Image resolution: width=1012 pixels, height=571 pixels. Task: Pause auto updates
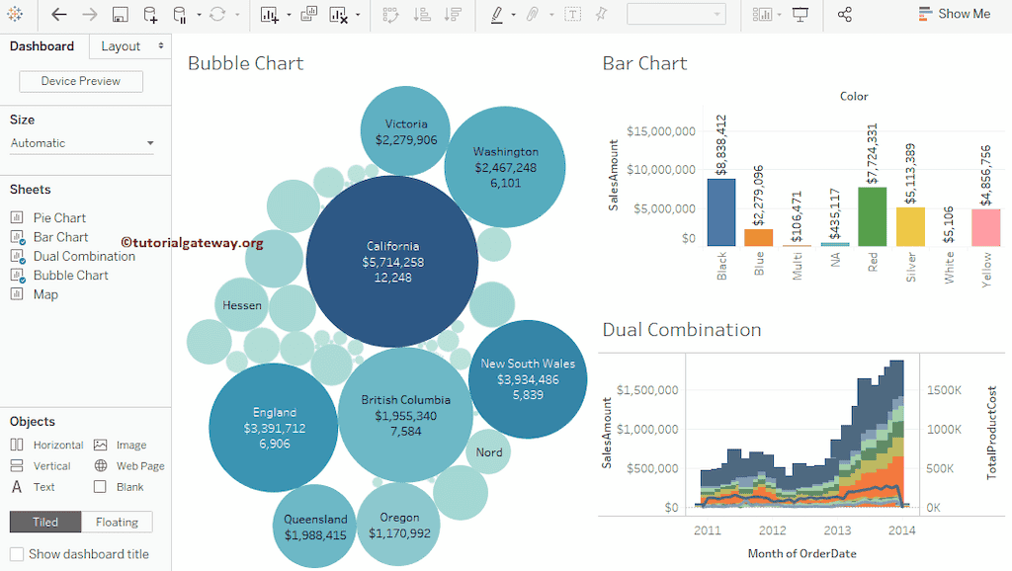(181, 14)
